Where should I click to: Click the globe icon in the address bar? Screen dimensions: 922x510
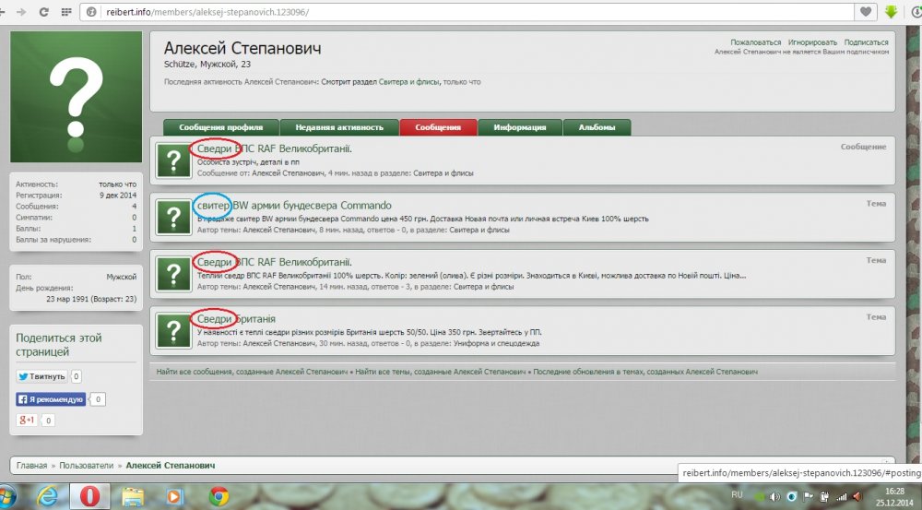click(91, 12)
